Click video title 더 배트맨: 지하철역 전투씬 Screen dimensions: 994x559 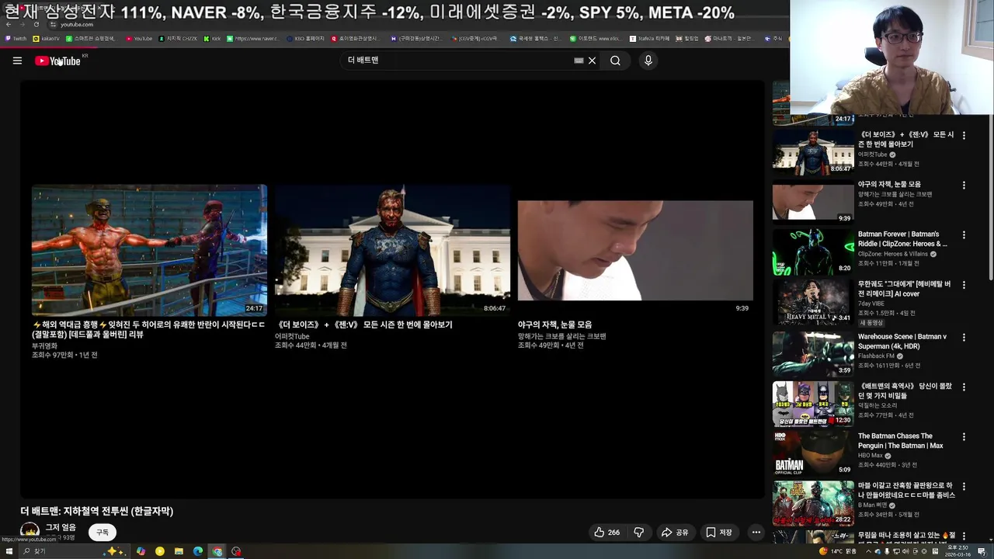coord(97,511)
